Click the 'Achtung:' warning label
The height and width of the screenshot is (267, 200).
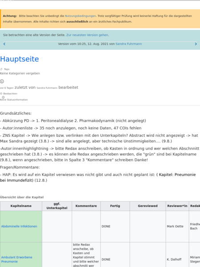tap(10, 16)
